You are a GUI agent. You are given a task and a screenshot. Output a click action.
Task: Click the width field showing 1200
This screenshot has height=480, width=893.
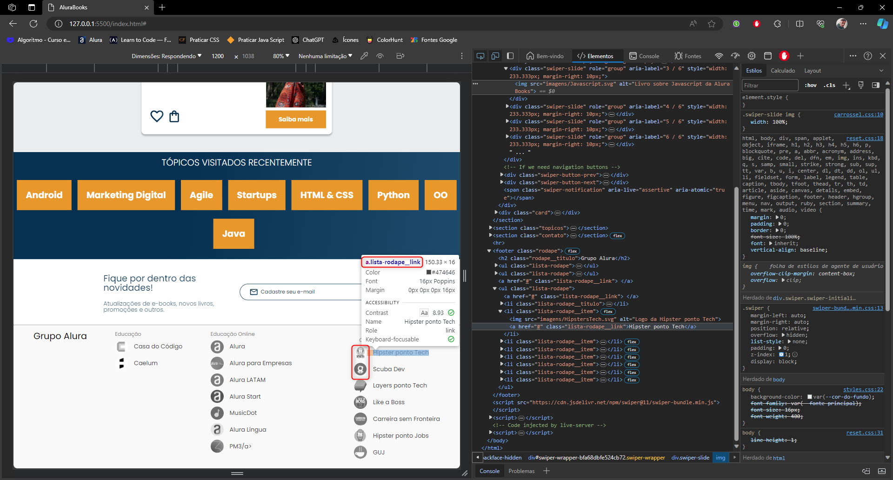pyautogui.click(x=218, y=56)
